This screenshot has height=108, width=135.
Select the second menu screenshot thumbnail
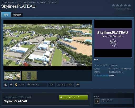[x=29, y=76]
